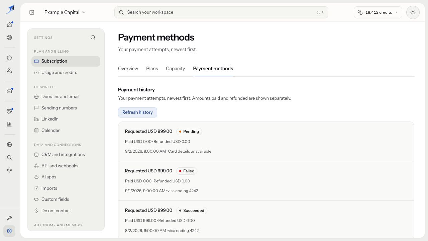Open Custom fields settings

66,199
